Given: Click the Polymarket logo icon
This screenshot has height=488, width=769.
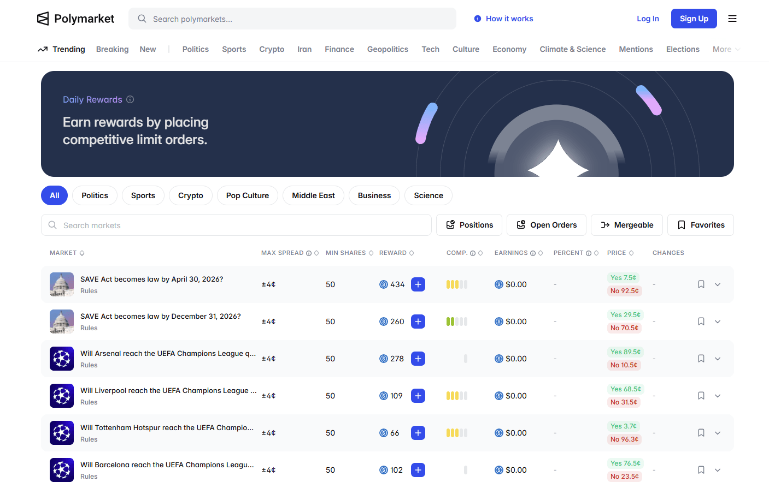Looking at the screenshot, I should 43,19.
